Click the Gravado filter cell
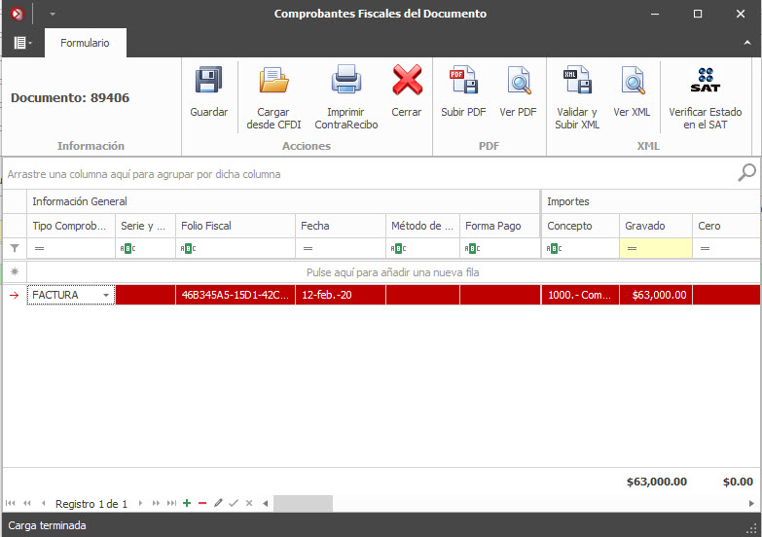762x537 pixels. tap(655, 249)
